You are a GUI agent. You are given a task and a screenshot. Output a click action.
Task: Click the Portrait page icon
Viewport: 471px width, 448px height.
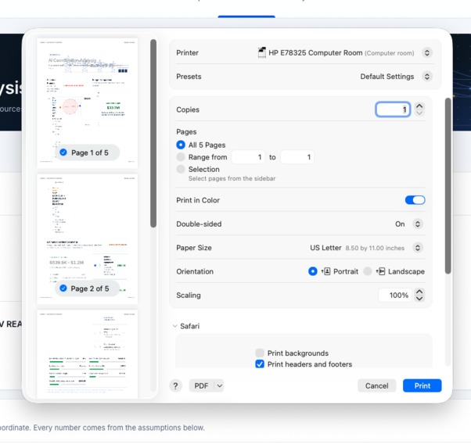click(326, 271)
